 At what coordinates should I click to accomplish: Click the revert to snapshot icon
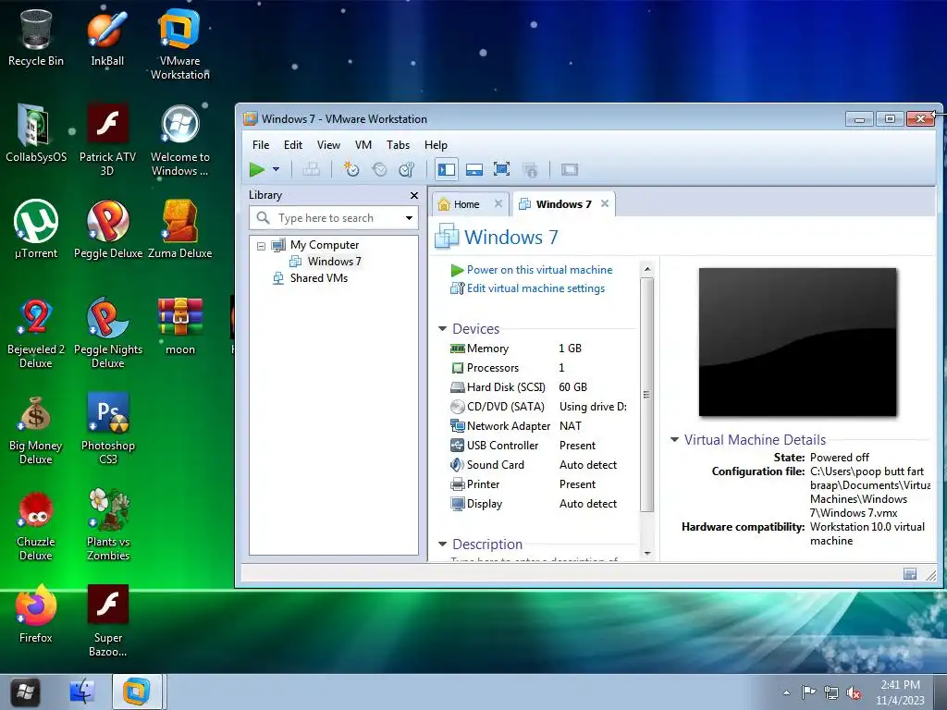pyautogui.click(x=379, y=170)
